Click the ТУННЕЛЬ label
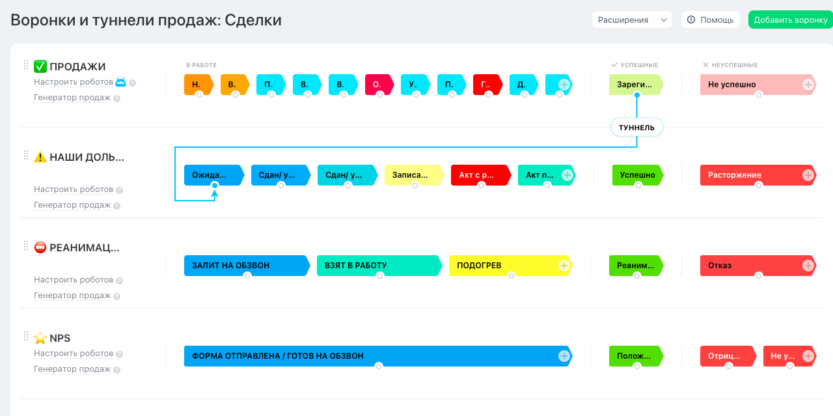 click(636, 128)
